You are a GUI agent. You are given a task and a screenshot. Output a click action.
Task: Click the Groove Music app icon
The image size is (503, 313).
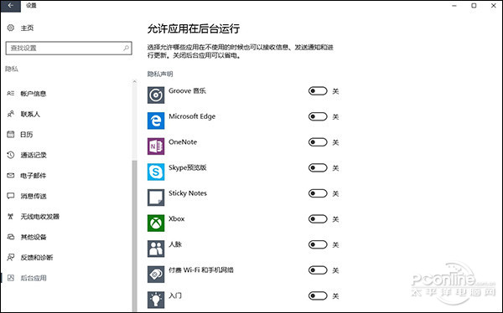pyautogui.click(x=156, y=95)
